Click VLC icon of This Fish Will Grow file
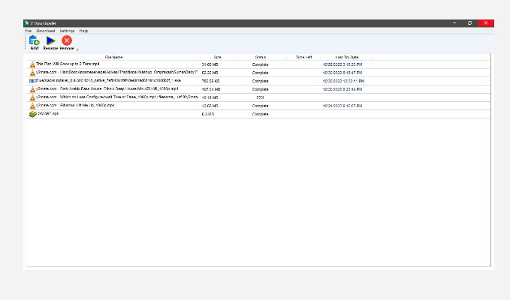Viewport: 510px width, 300px height. (x=32, y=64)
